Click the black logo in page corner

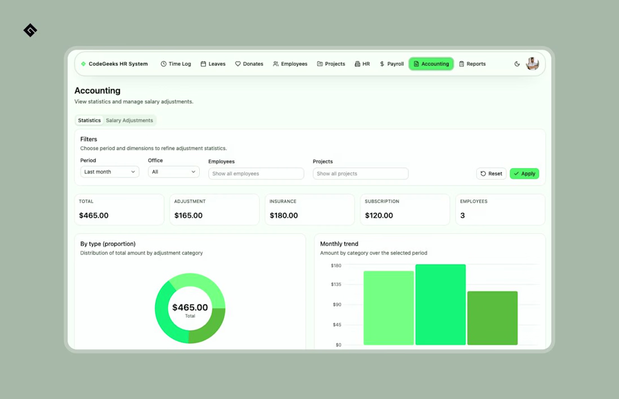(30, 30)
